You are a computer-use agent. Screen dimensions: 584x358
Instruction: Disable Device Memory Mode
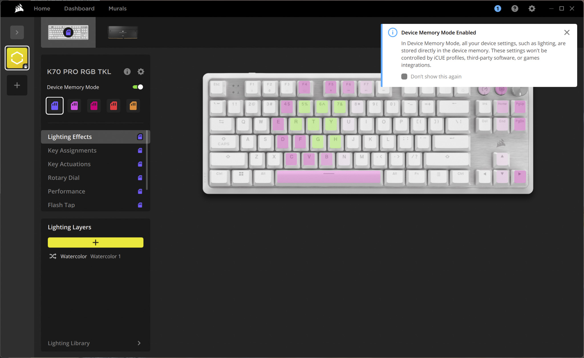click(x=137, y=87)
